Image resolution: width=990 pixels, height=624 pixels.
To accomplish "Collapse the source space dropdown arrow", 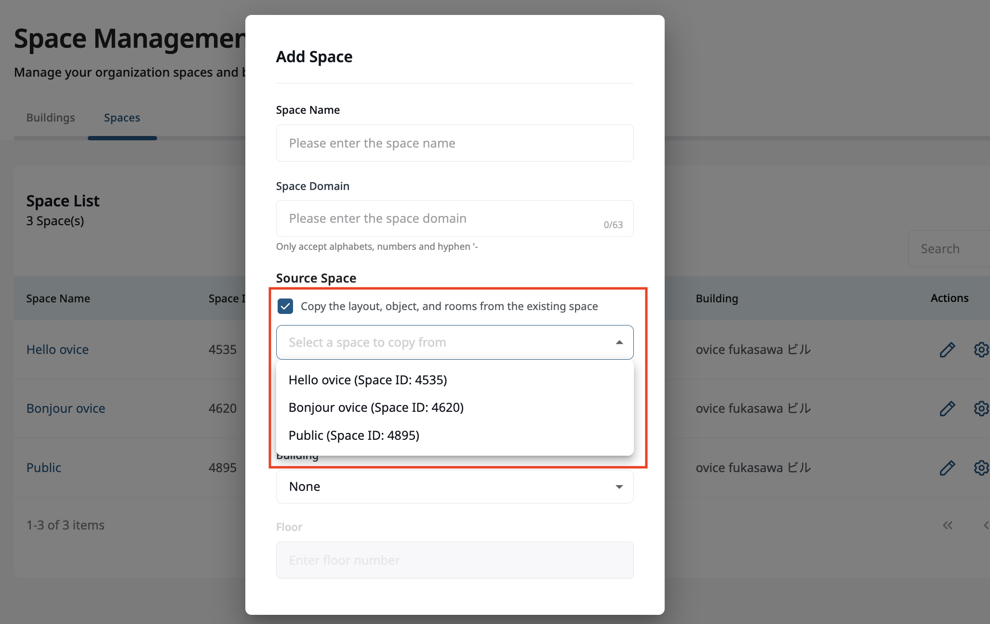I will pyautogui.click(x=619, y=342).
